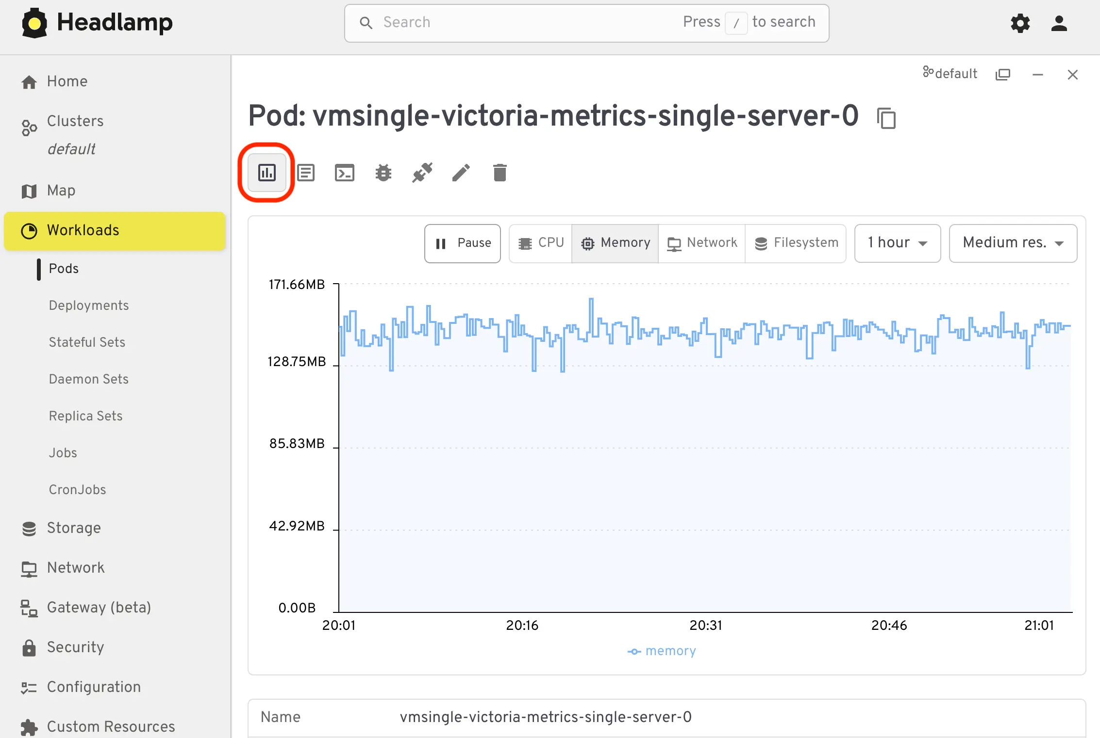
Task: Pause the live metrics chart
Action: [x=463, y=243]
